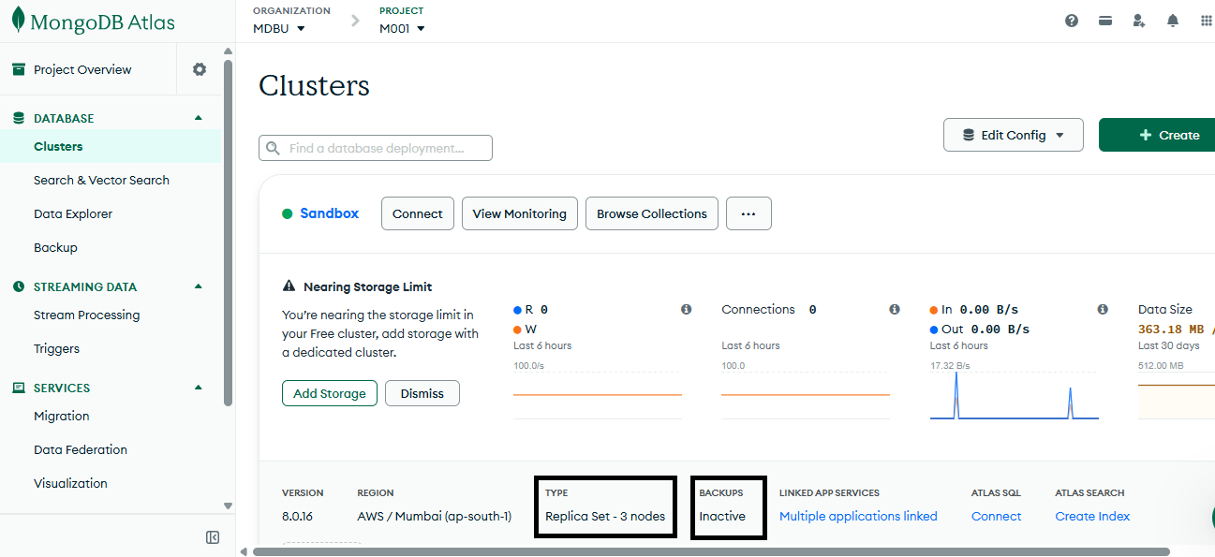The image size is (1215, 557).
Task: Open Multiple applications linked link
Action: pyautogui.click(x=858, y=516)
